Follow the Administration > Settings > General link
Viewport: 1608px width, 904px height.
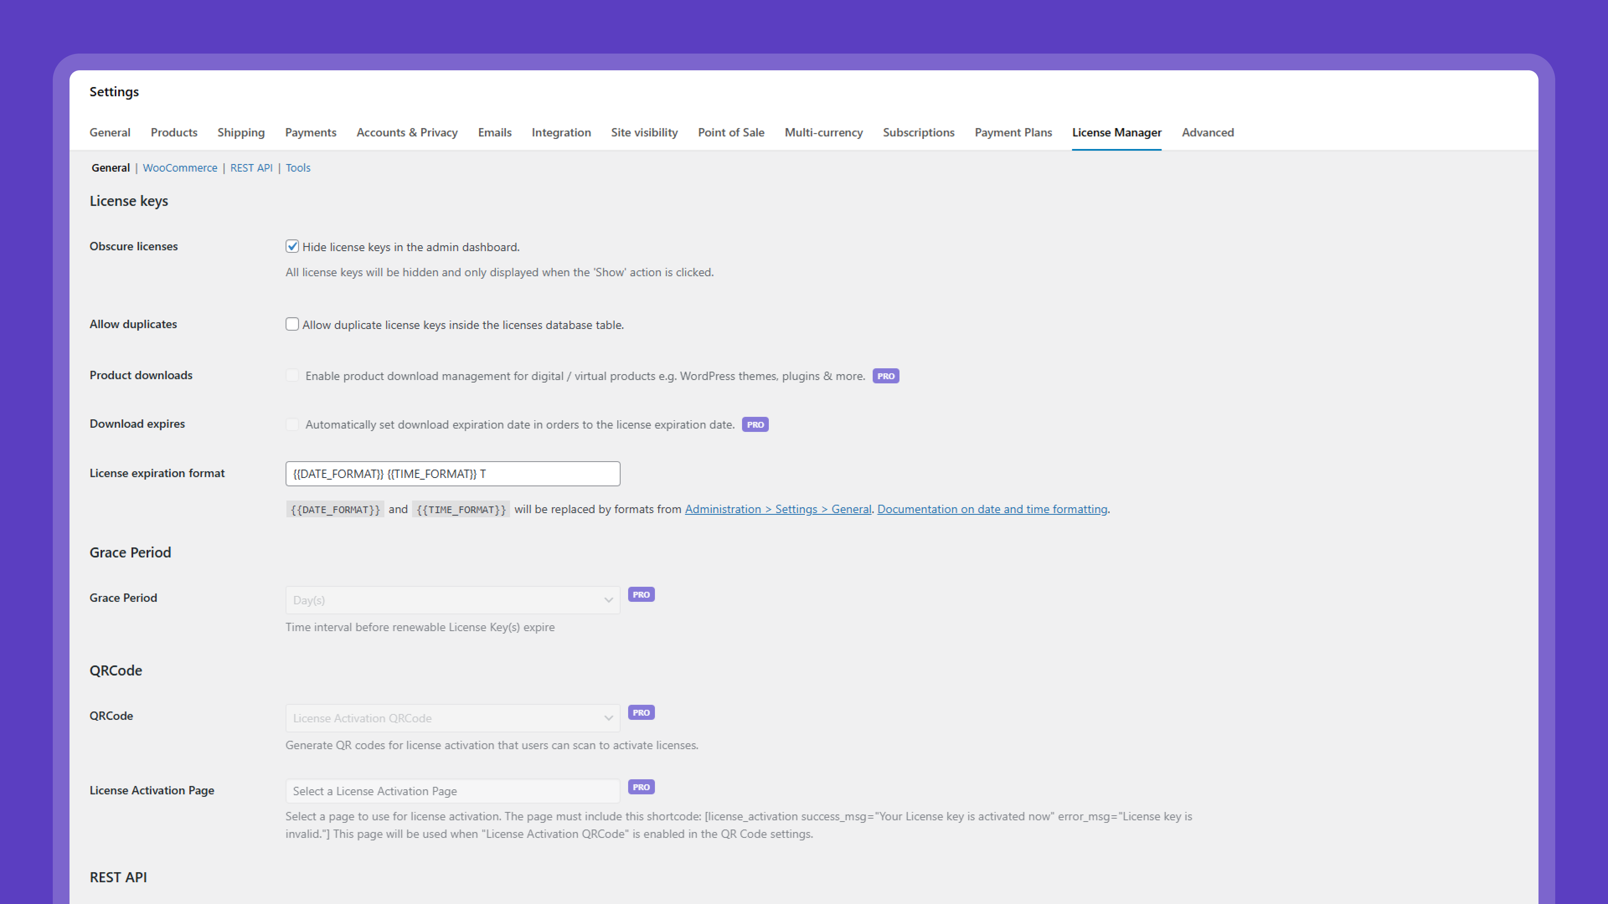click(x=778, y=509)
